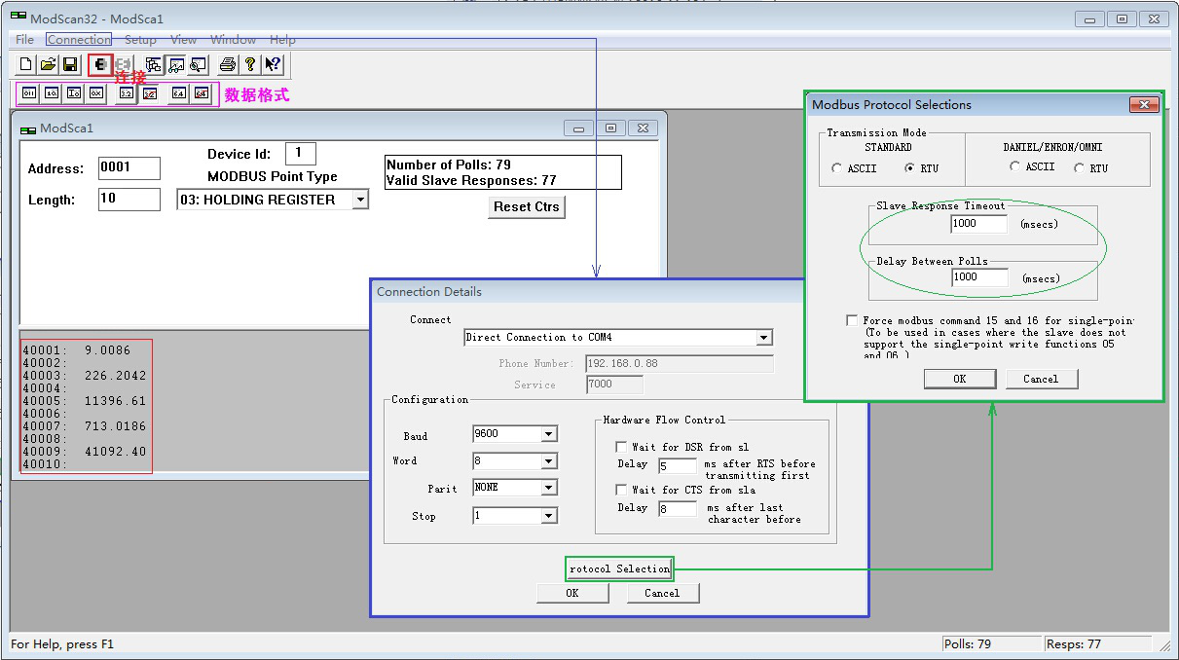The width and height of the screenshot is (1179, 660).
Task: Click the Address input field
Action: 129,167
